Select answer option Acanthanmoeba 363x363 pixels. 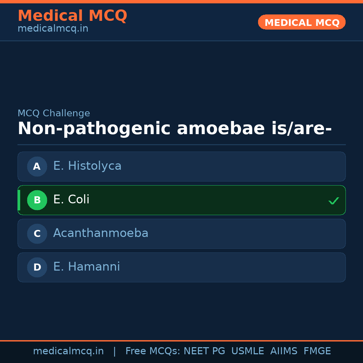pyautogui.click(x=182, y=234)
